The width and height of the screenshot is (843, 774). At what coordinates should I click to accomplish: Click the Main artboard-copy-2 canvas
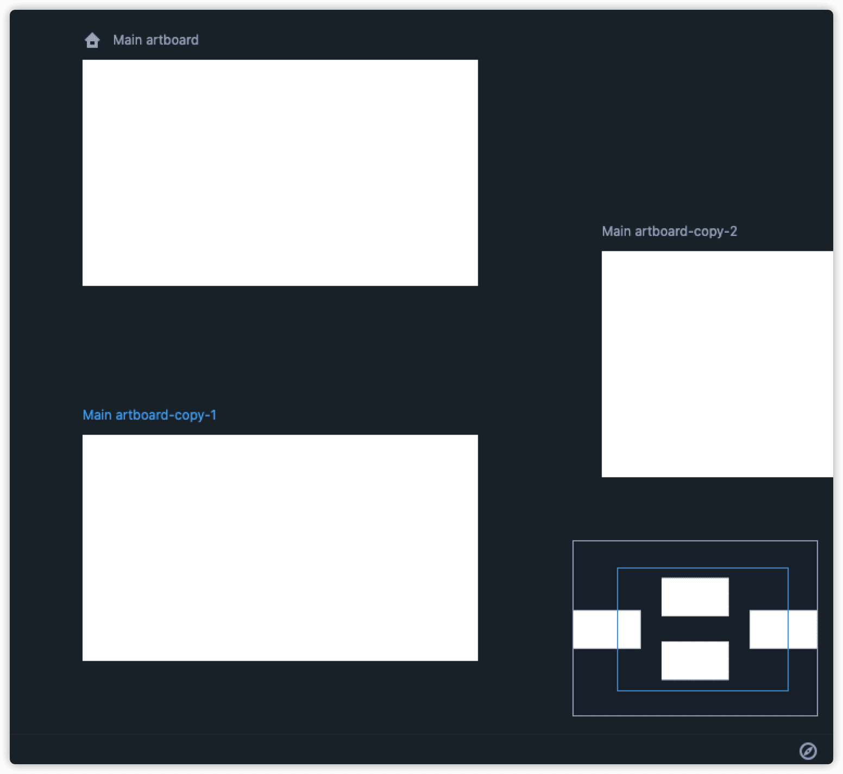click(718, 364)
